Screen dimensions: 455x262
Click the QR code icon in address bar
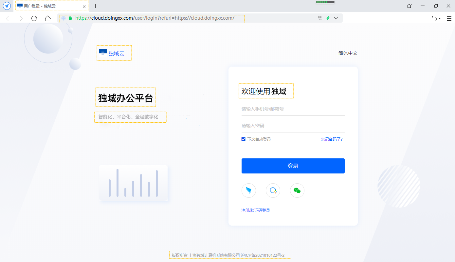[320, 18]
